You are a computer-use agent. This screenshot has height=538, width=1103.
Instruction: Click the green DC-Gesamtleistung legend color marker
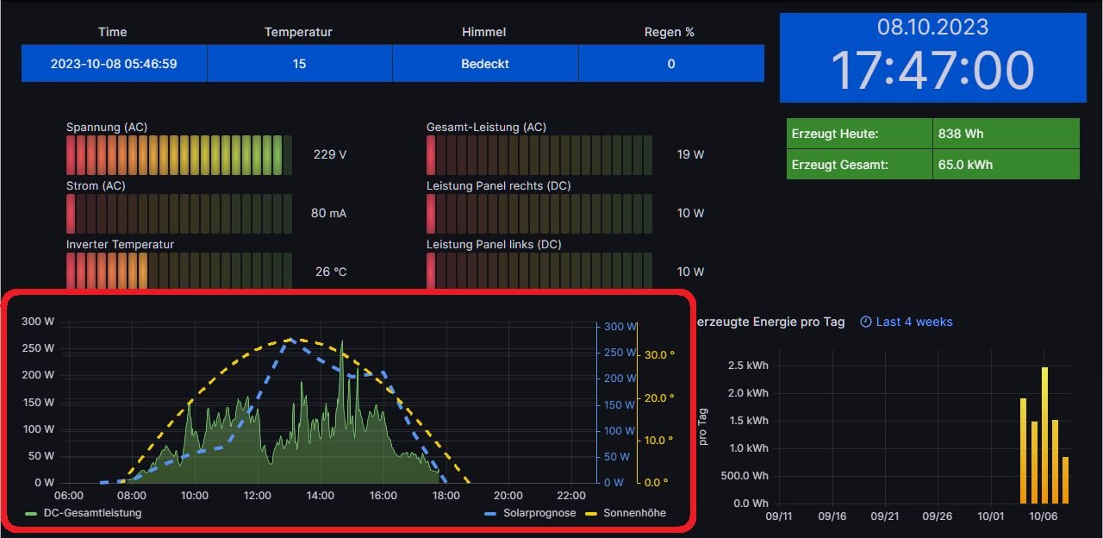tap(32, 513)
